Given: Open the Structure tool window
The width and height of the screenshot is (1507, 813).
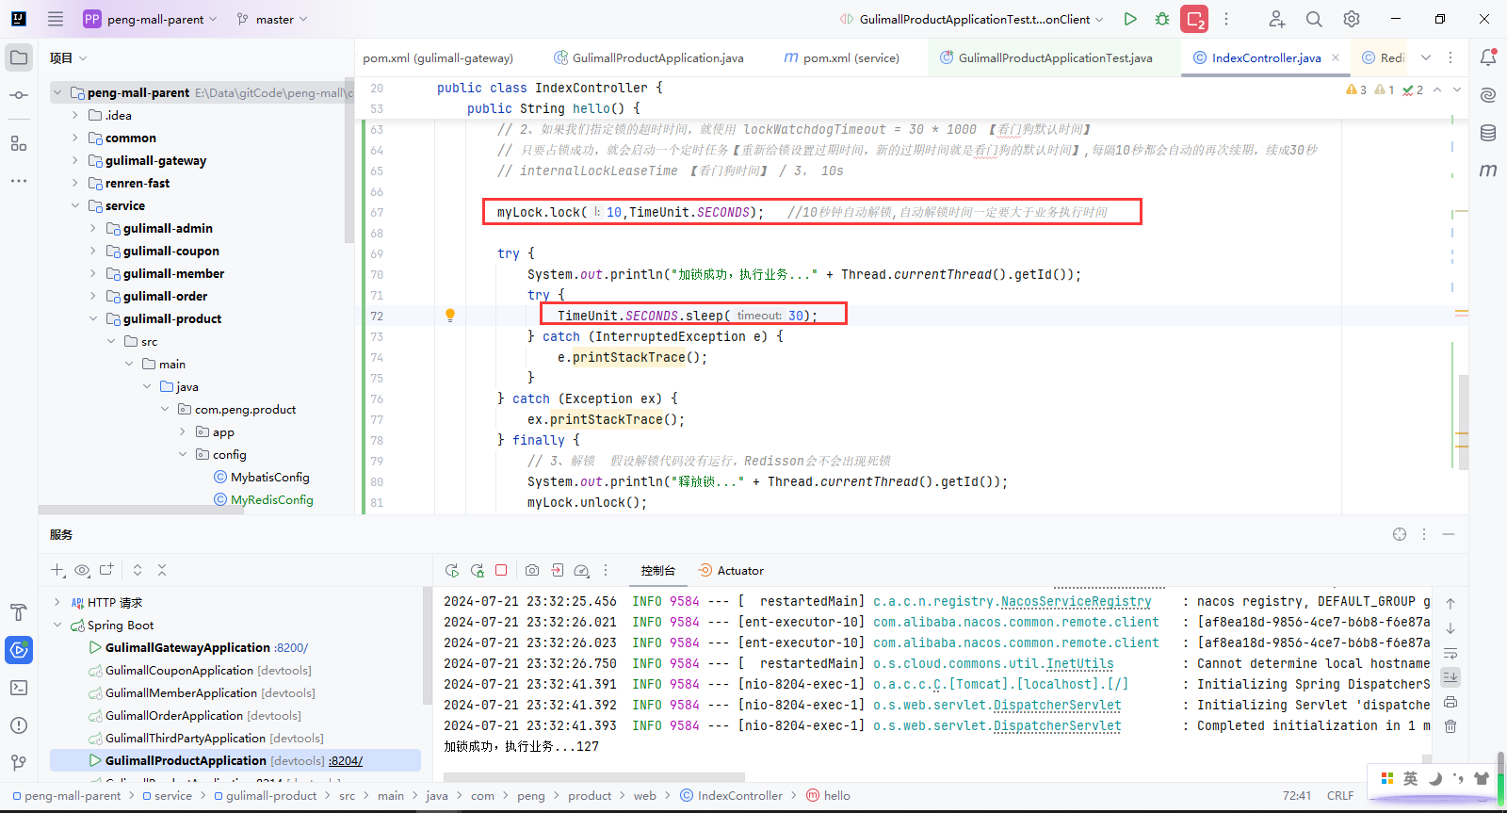Looking at the screenshot, I should point(19,143).
